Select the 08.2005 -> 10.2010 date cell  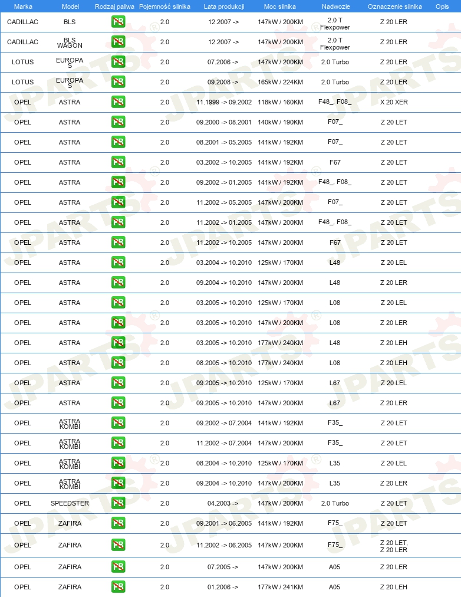pos(224,363)
